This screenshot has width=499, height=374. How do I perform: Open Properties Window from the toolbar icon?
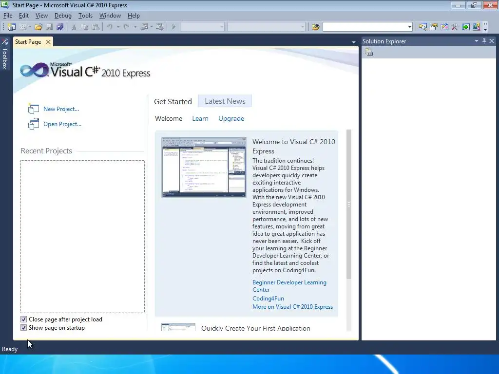(433, 27)
